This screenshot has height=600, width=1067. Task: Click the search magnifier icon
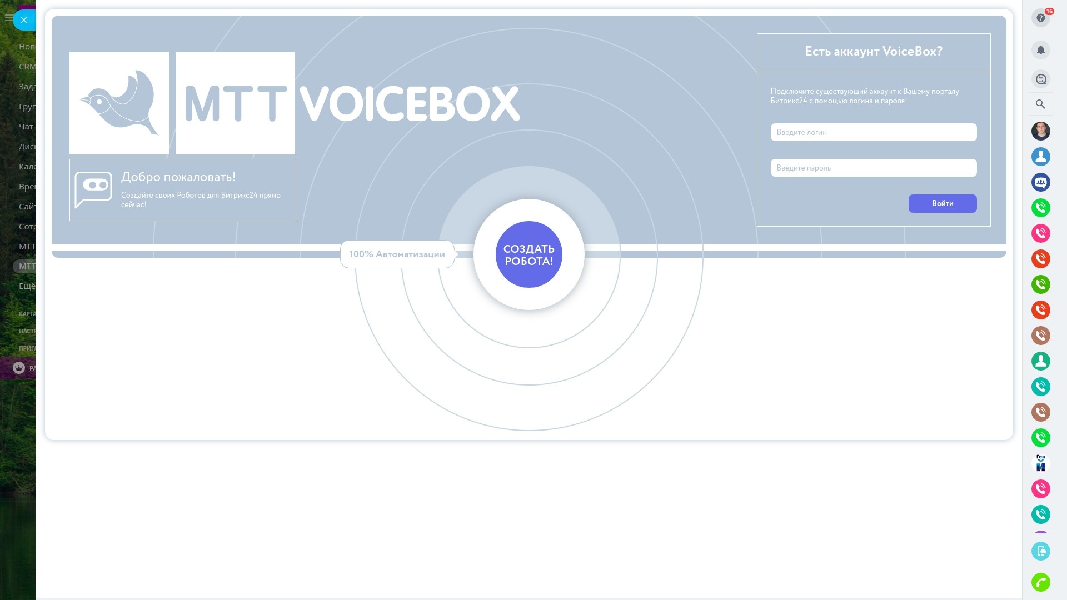1040,104
